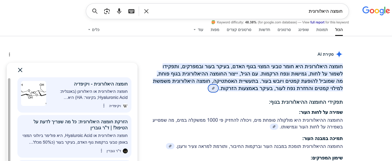Click the 48.38% keyword difficulty value
This screenshot has width=392, height=161.
click(x=251, y=22)
